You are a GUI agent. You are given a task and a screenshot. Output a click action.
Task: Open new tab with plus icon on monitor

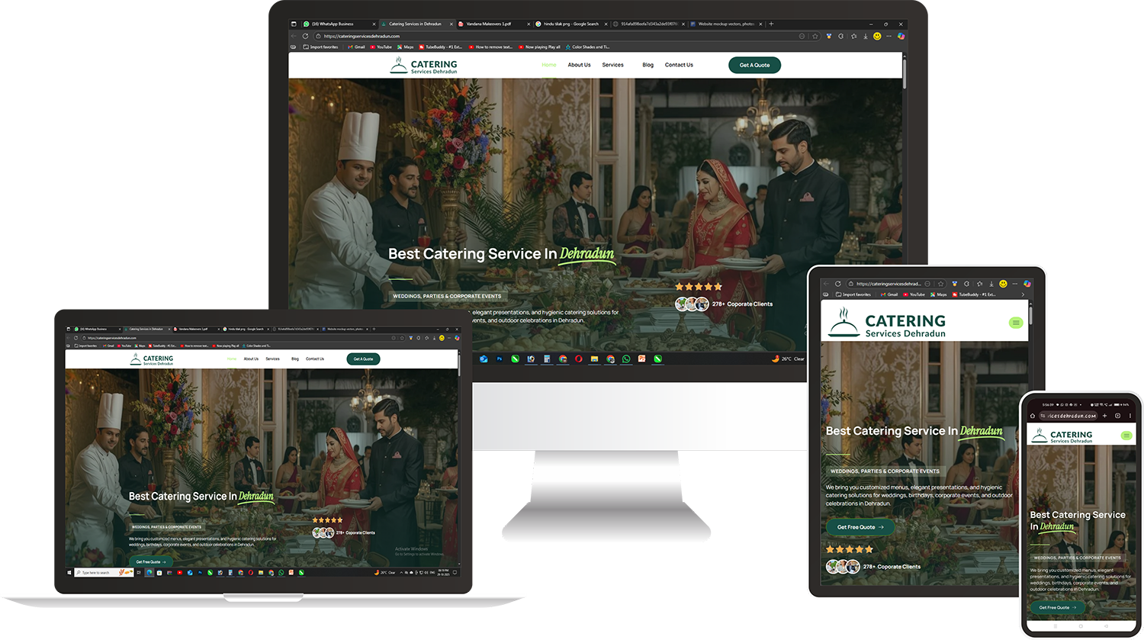[x=771, y=24]
